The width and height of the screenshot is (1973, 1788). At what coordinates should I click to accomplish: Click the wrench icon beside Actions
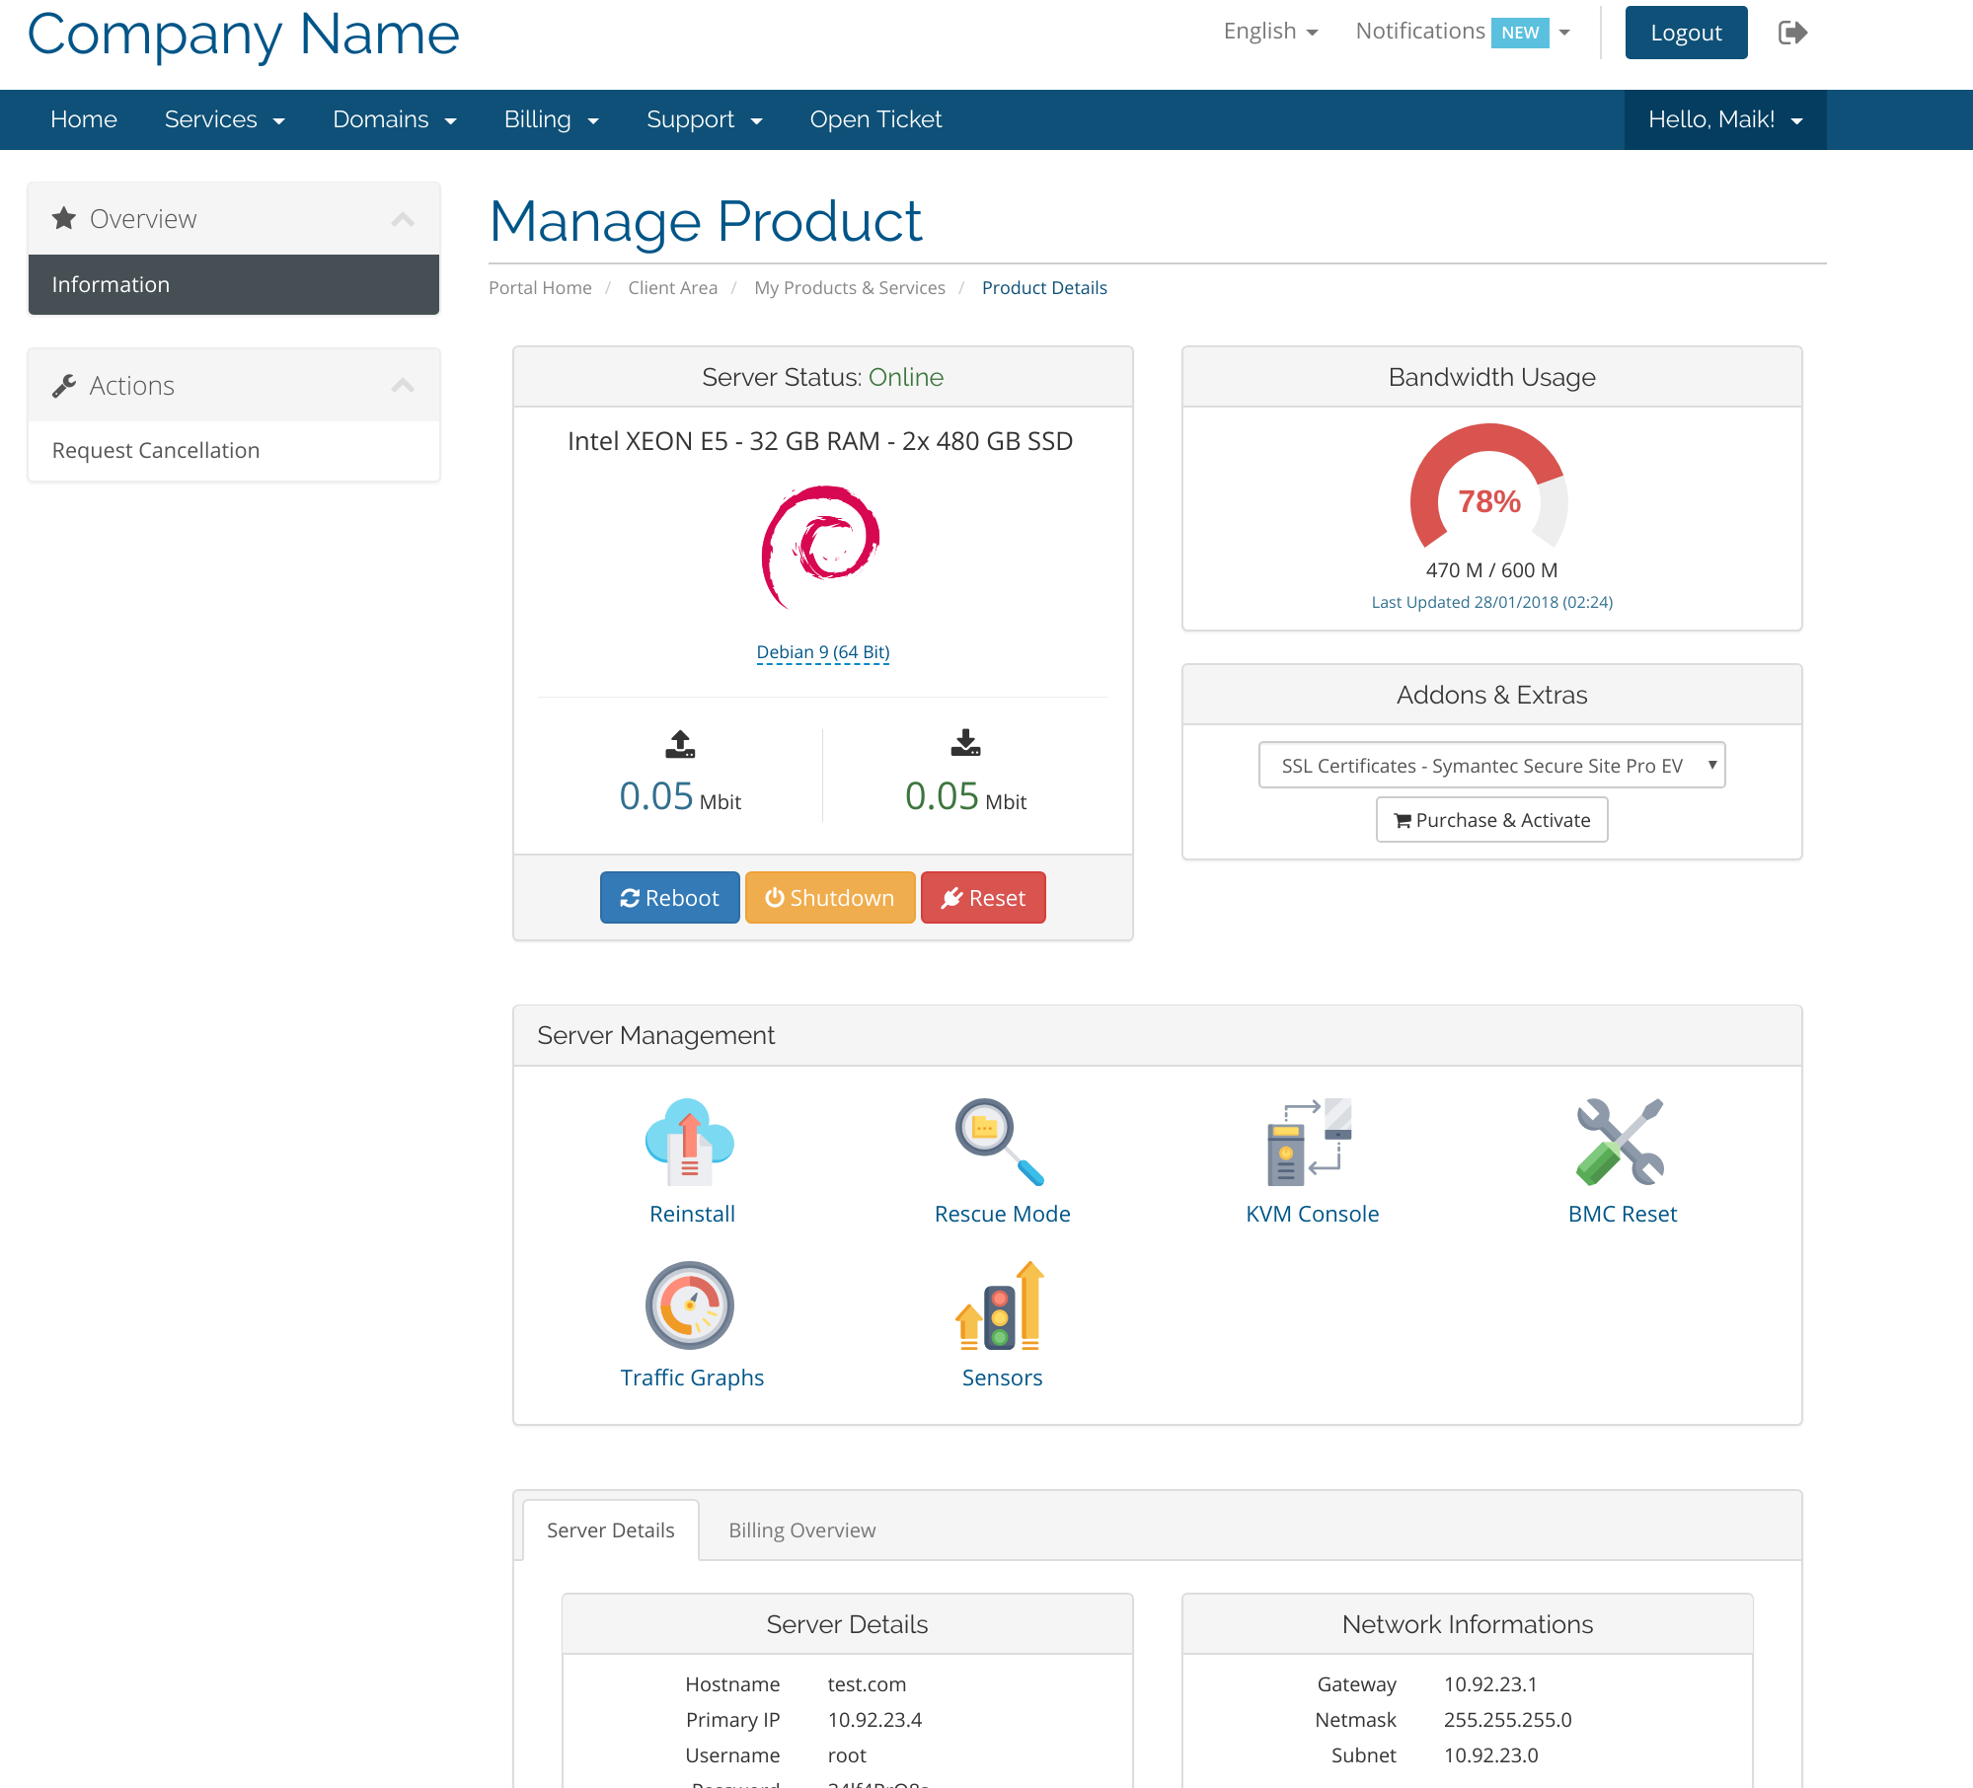[x=64, y=385]
